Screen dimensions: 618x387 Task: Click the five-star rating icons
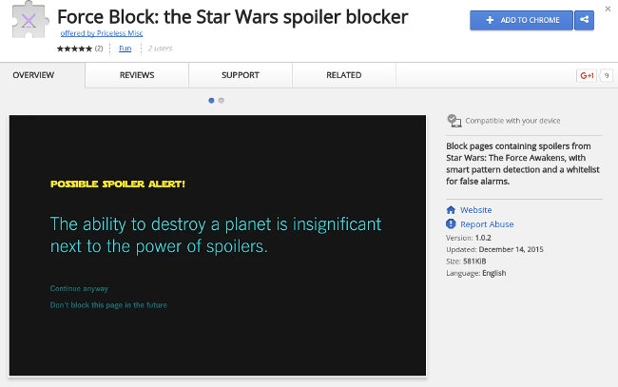(74, 48)
